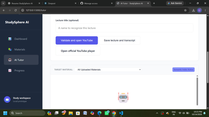Switch to the Manage access tab
209x117 pixels.
tap(91, 3)
